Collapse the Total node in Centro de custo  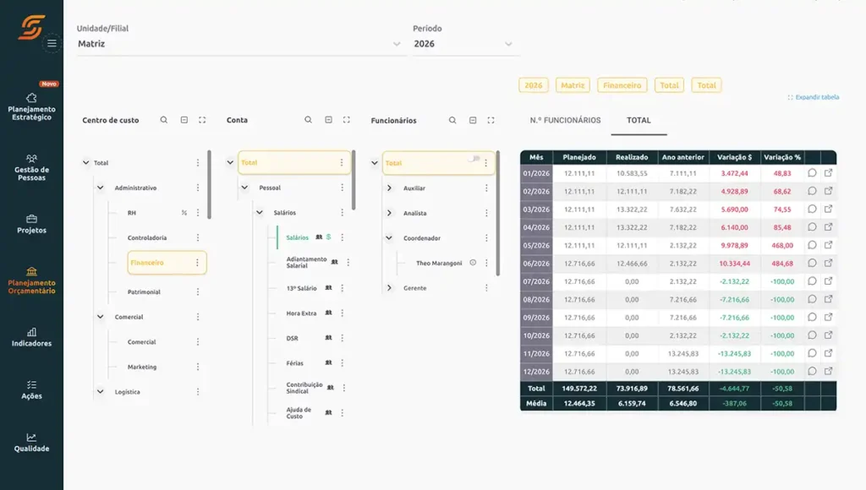85,163
